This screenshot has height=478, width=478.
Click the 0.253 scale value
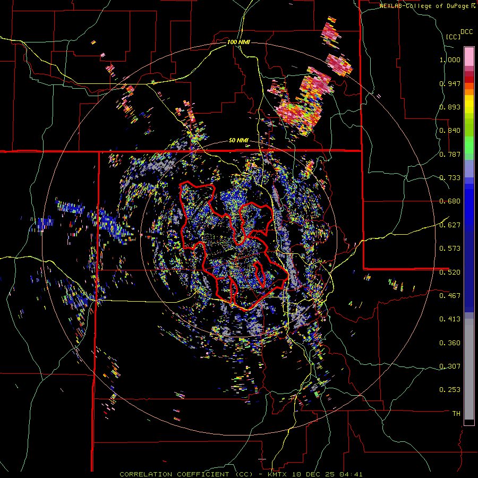[450, 390]
